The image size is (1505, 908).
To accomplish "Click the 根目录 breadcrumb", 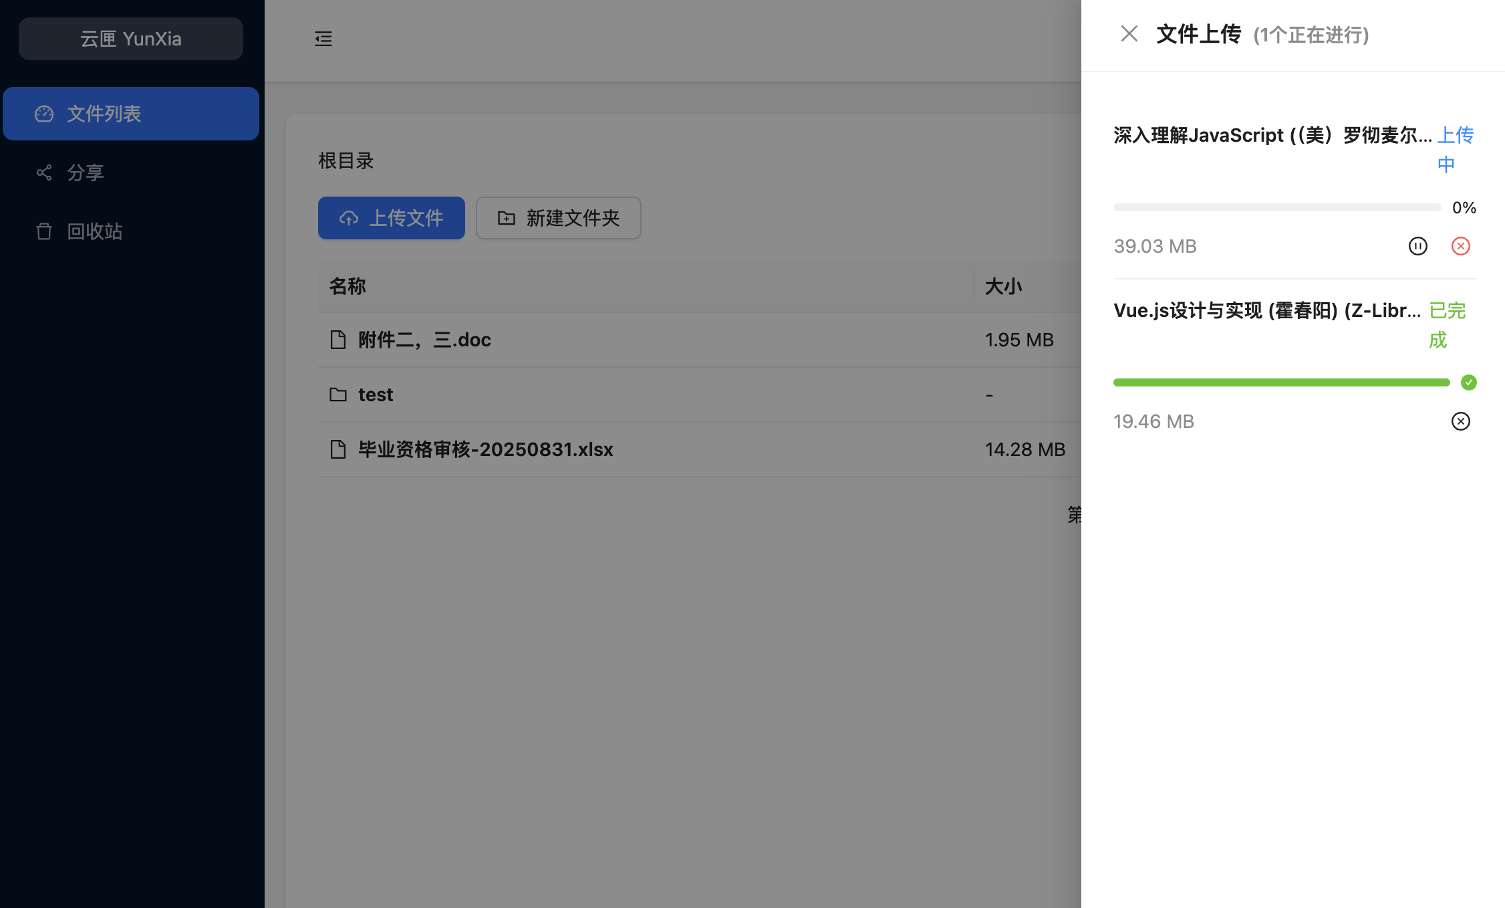I will [346, 160].
